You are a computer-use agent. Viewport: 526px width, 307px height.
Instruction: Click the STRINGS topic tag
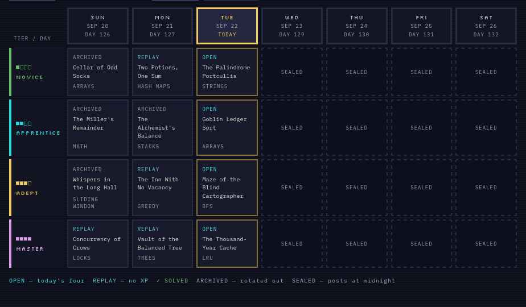point(215,86)
